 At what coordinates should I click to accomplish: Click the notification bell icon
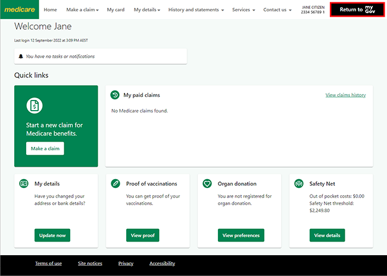pyautogui.click(x=21, y=57)
